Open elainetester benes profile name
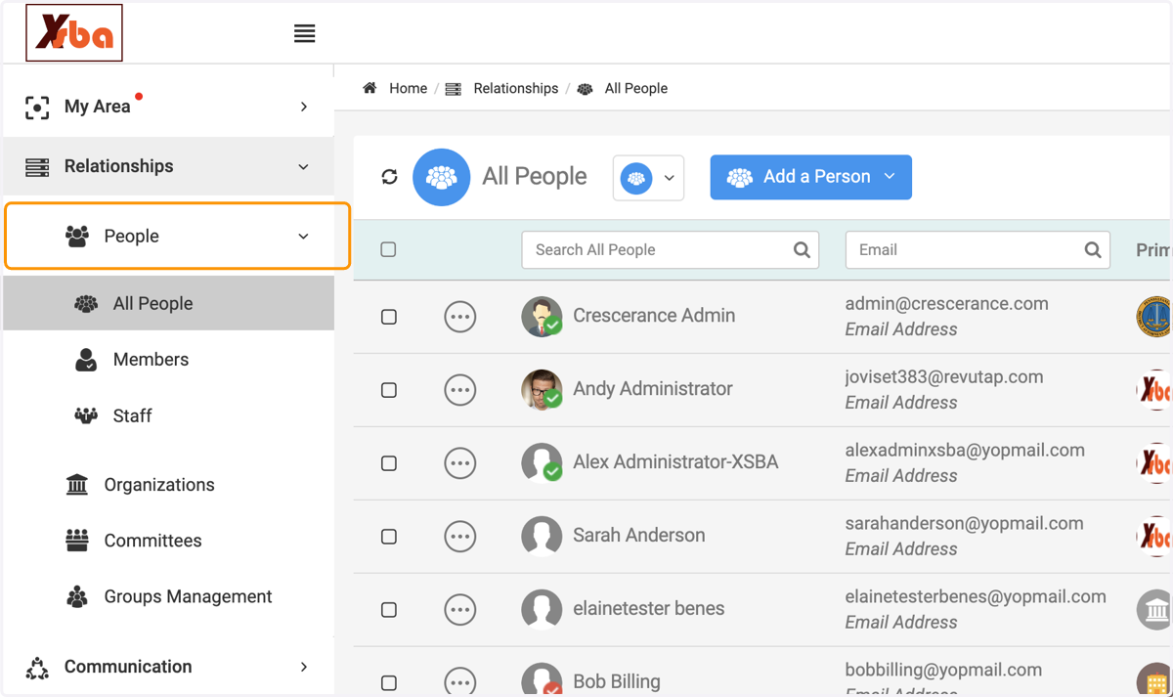Image resolution: width=1173 pixels, height=697 pixels. pos(649,609)
